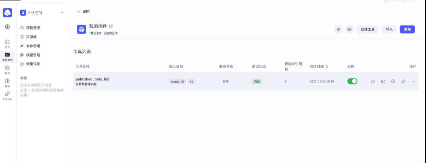The height and width of the screenshot is (163, 426).
Task: Click the second action icon in tool row
Action: click(383, 81)
